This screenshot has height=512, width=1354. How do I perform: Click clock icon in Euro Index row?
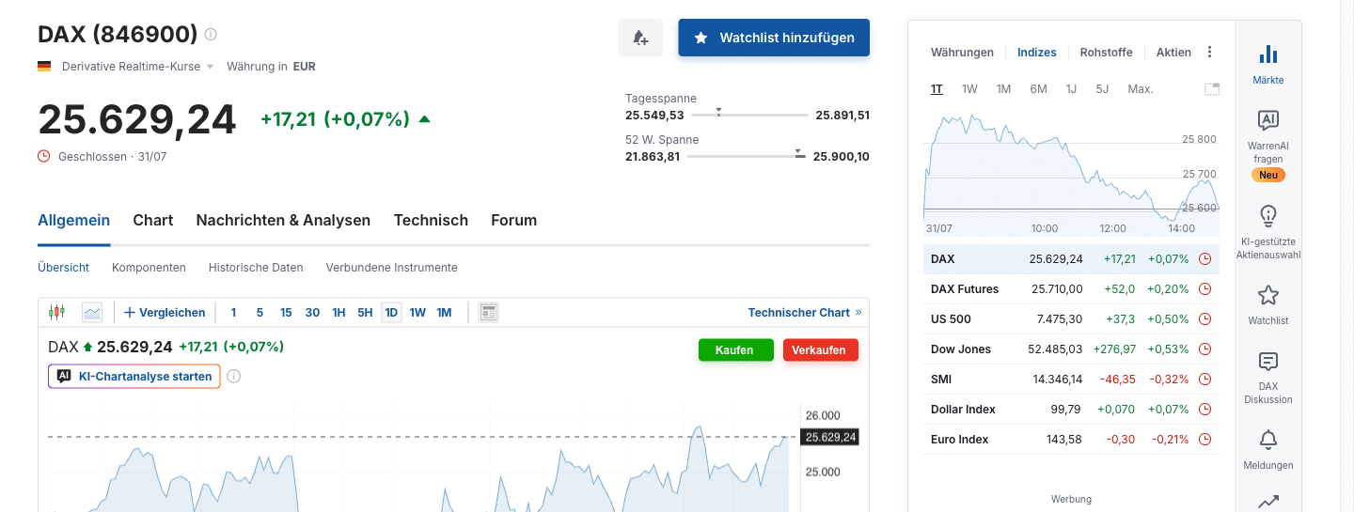(1205, 440)
